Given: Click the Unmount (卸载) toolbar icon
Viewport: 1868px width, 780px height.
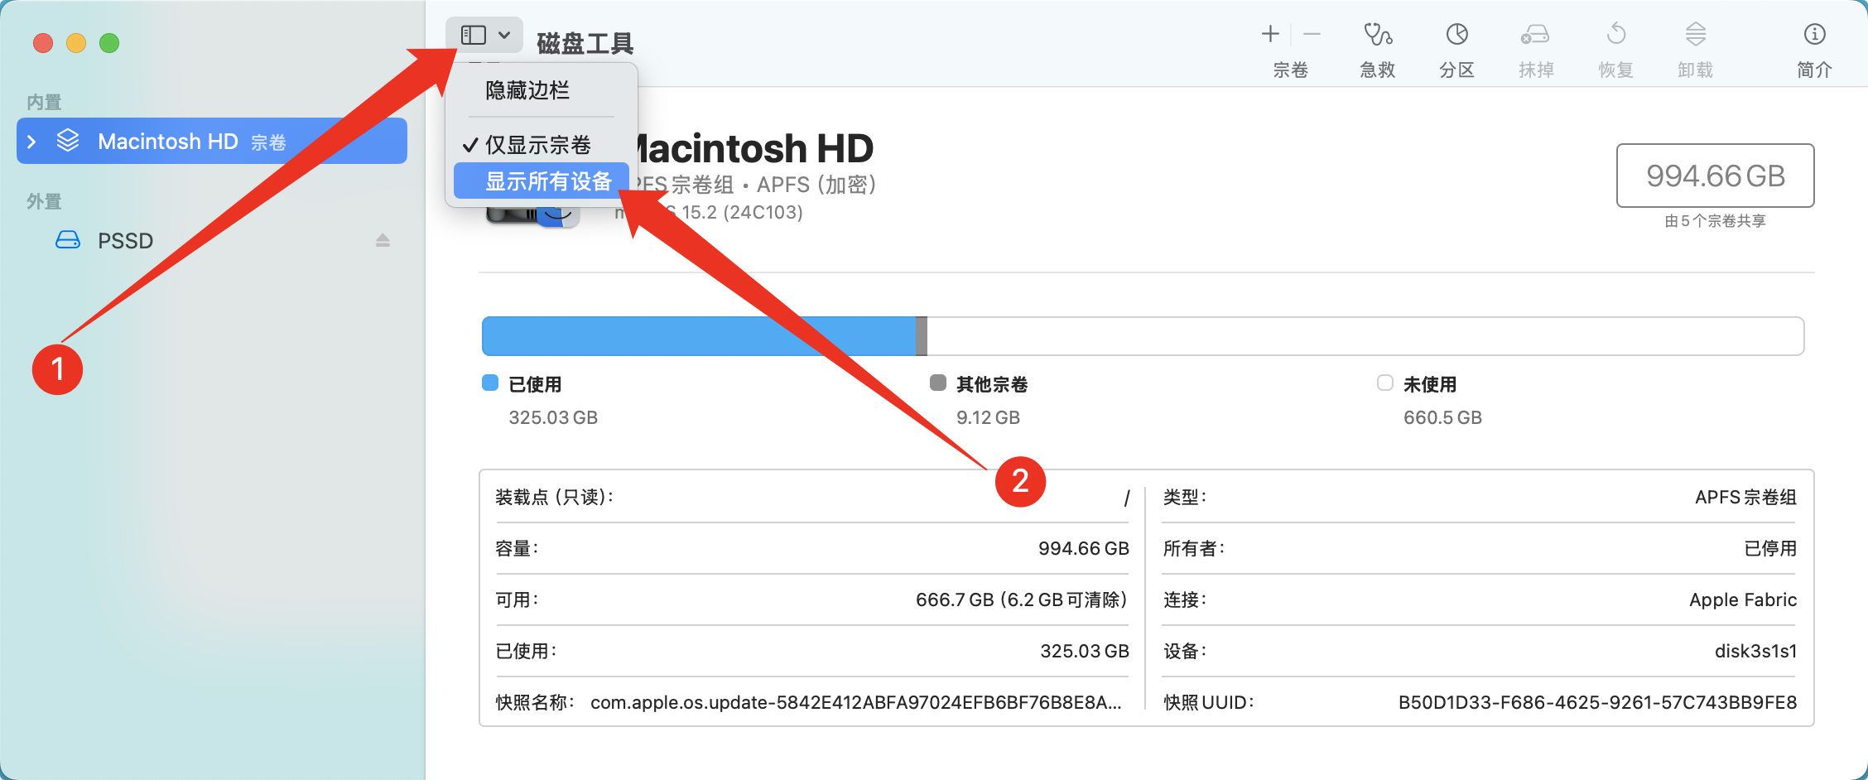Looking at the screenshot, I should click(x=1695, y=35).
